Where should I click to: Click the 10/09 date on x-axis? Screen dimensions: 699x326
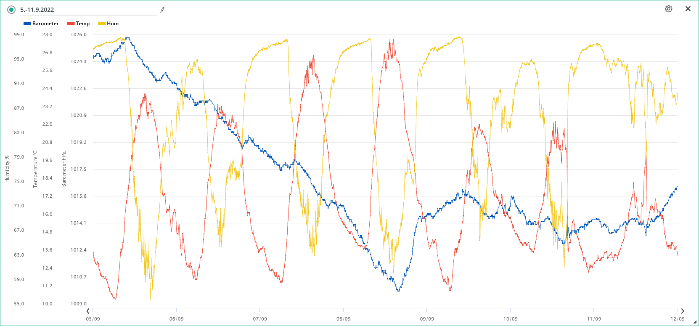pyautogui.click(x=510, y=319)
